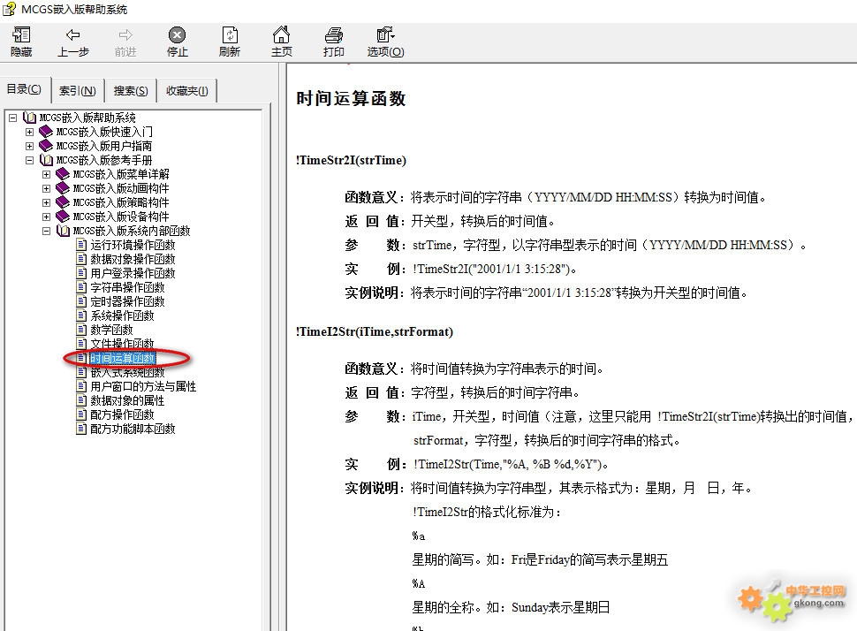The height and width of the screenshot is (631, 857).
Task: Click the page icon beside 用户登录操作函数
Action: point(81,273)
